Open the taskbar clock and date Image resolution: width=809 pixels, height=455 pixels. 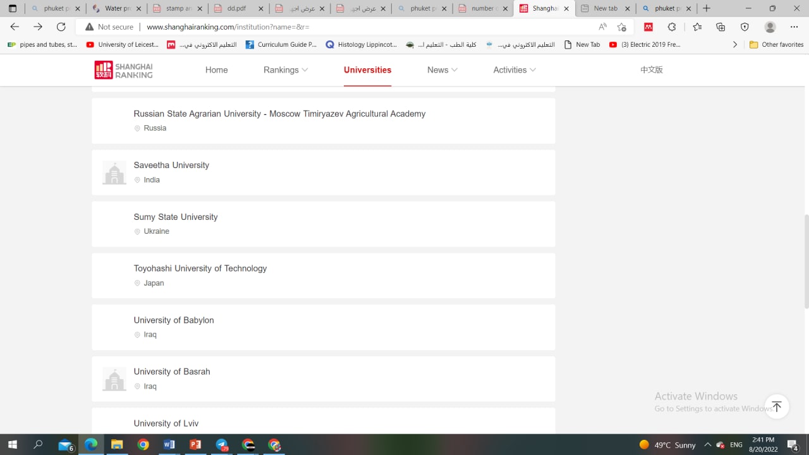pos(763,445)
